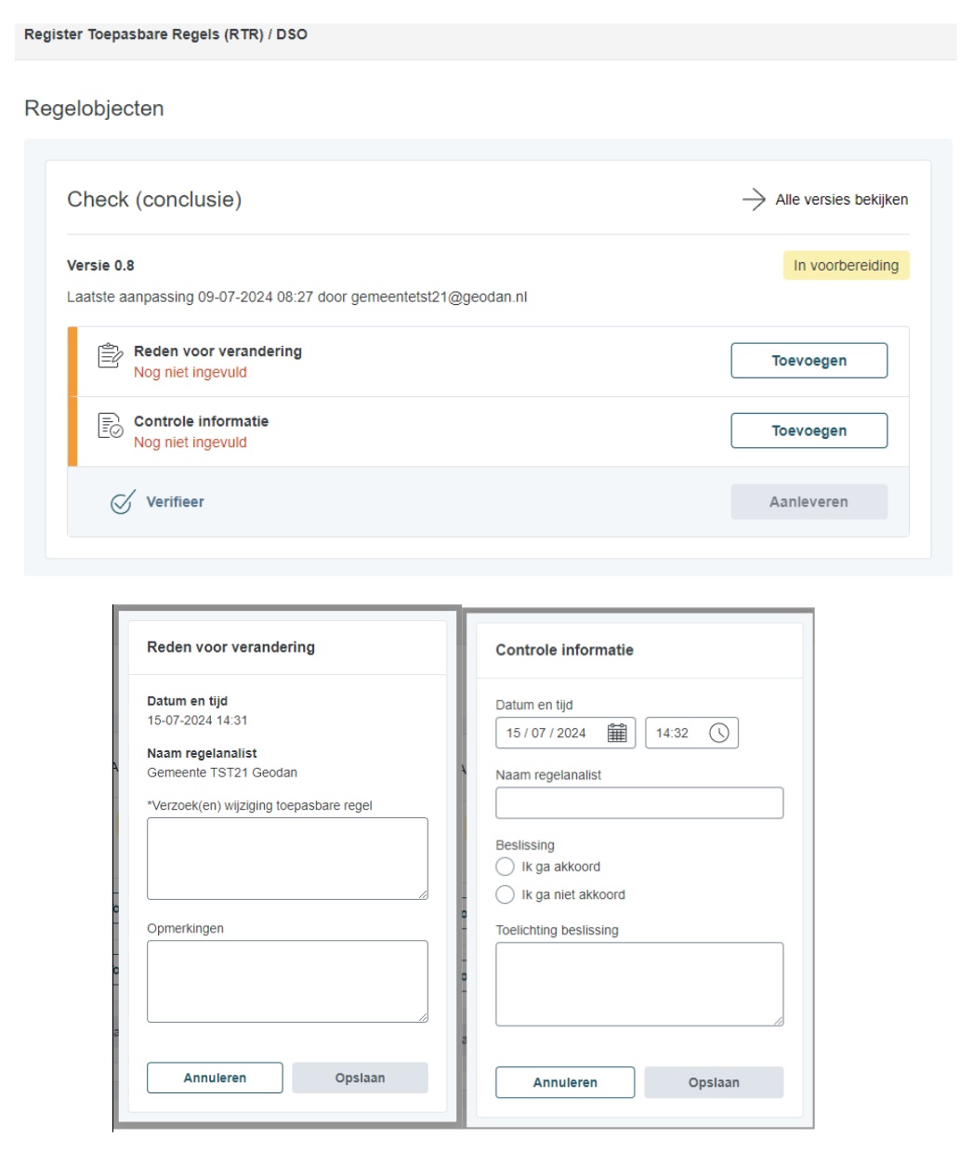Select the 'Ik ga niet akkoord' option
This screenshot has height=1151, width=973.
[x=506, y=894]
